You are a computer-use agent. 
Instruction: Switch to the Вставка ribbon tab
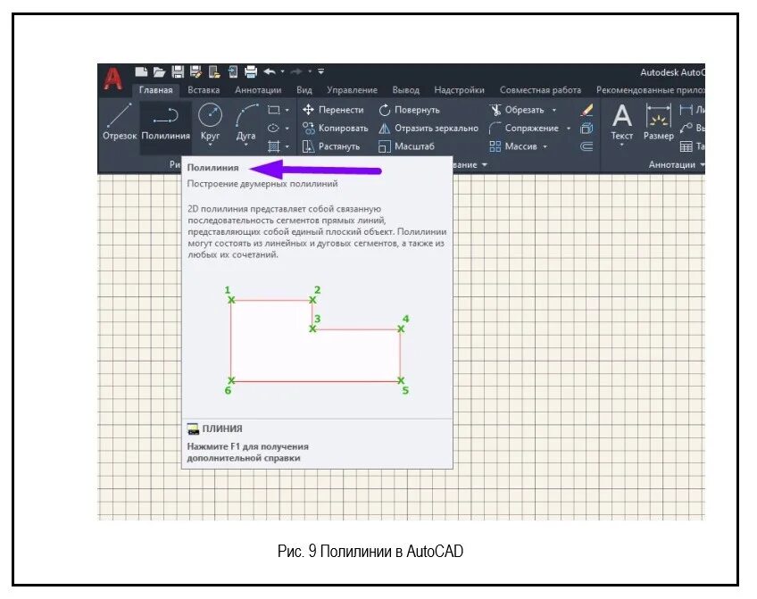[204, 90]
